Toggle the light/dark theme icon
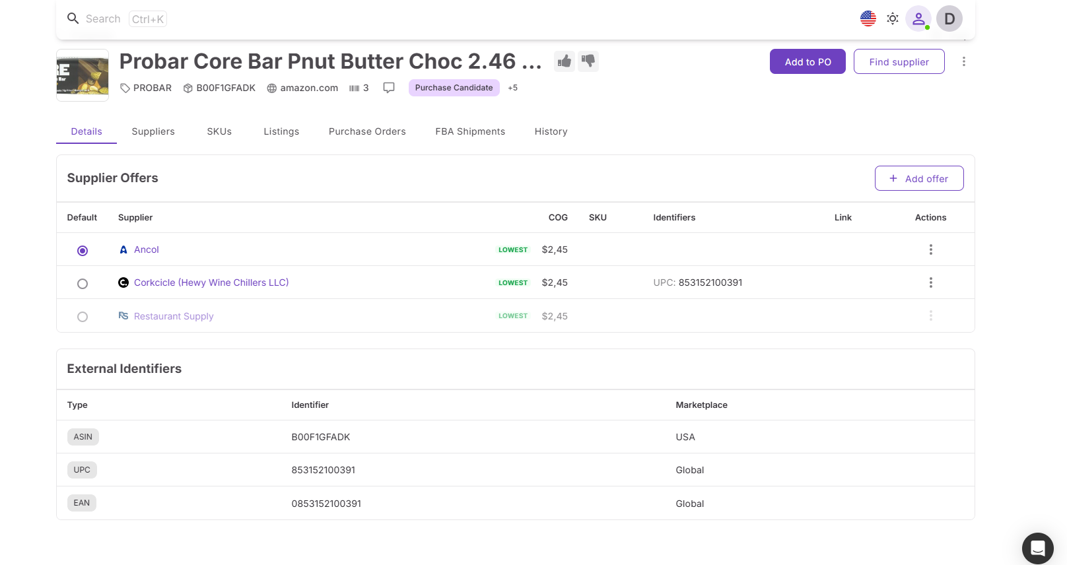 click(893, 18)
